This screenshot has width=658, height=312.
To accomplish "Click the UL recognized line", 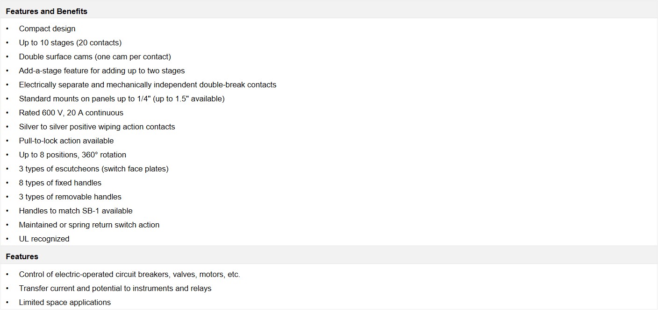I will click(x=44, y=239).
